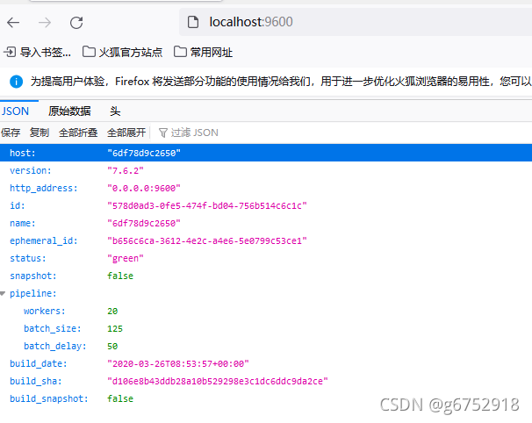Click the ephemeral_id value string

pyautogui.click(x=207, y=240)
